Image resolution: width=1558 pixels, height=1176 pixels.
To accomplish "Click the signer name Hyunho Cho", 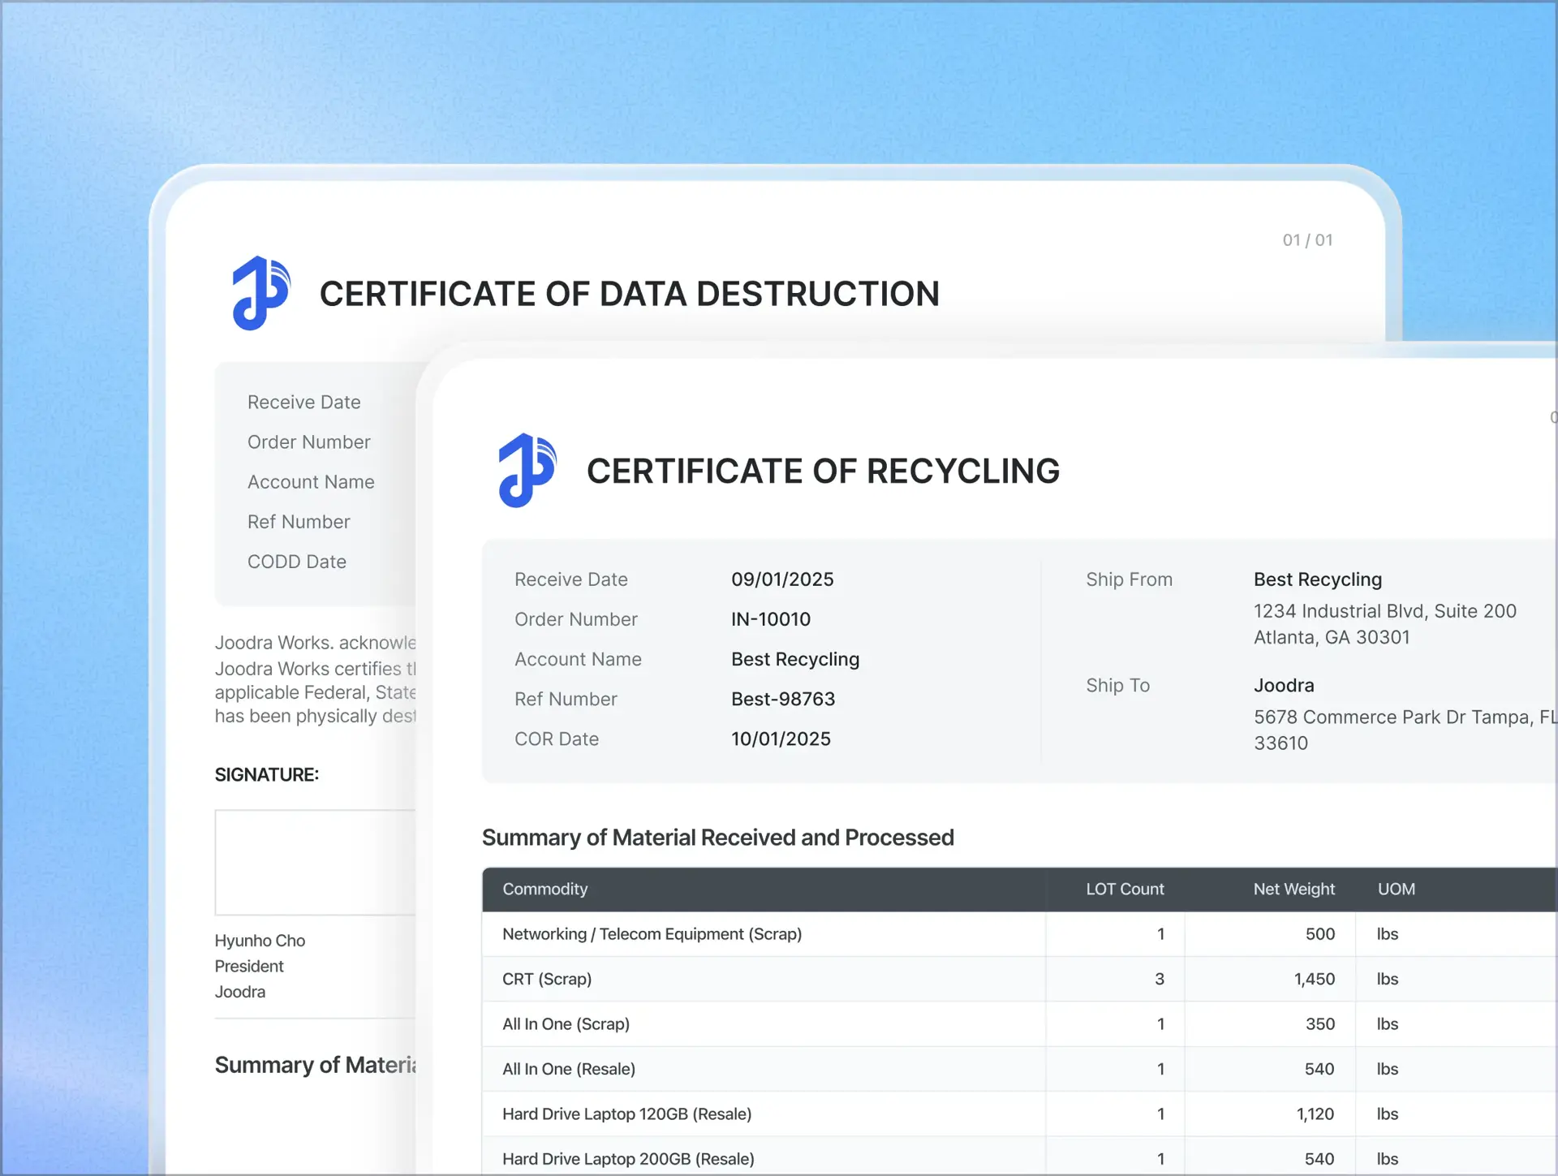I will click(x=260, y=941).
